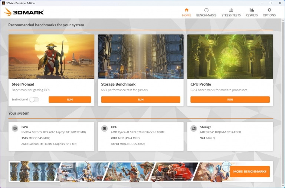This screenshot has width=285, height=188.
Task: Click the Storage Benchmark title text
Action: click(118, 84)
